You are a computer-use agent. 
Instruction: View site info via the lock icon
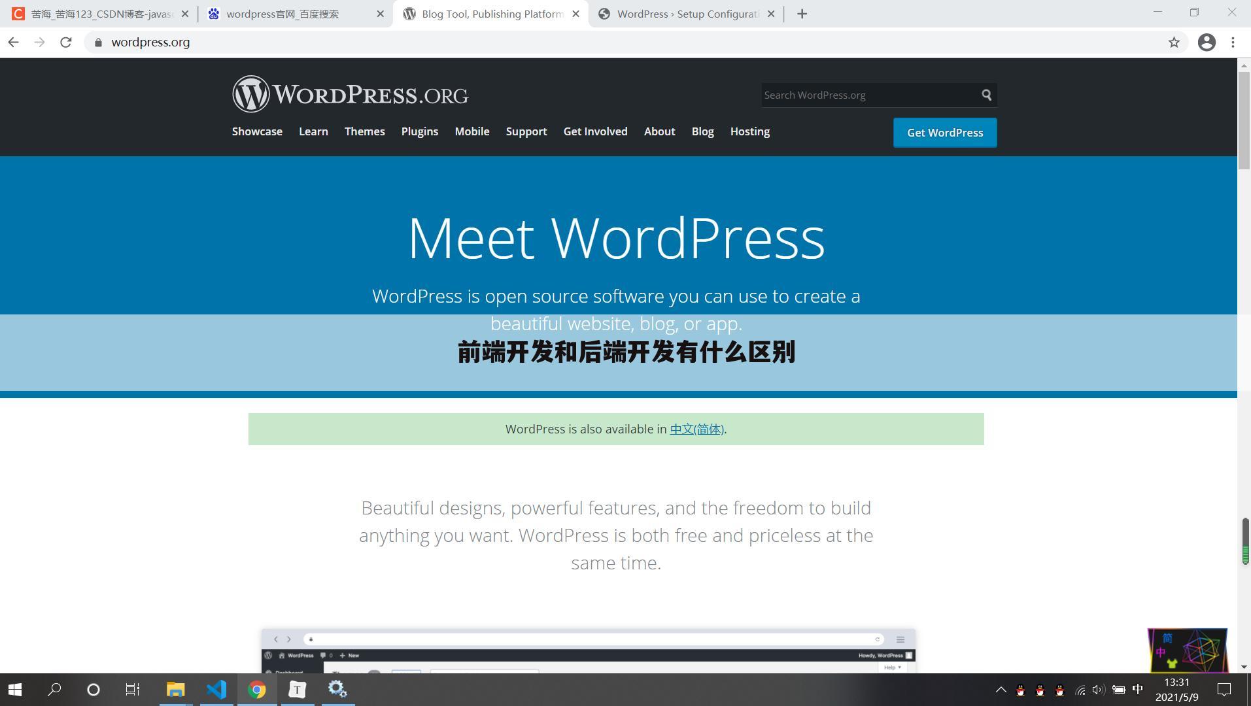98,42
